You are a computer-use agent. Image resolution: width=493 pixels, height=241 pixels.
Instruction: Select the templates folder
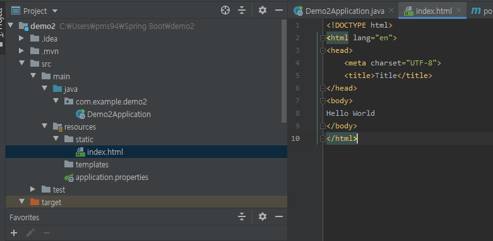coord(92,164)
